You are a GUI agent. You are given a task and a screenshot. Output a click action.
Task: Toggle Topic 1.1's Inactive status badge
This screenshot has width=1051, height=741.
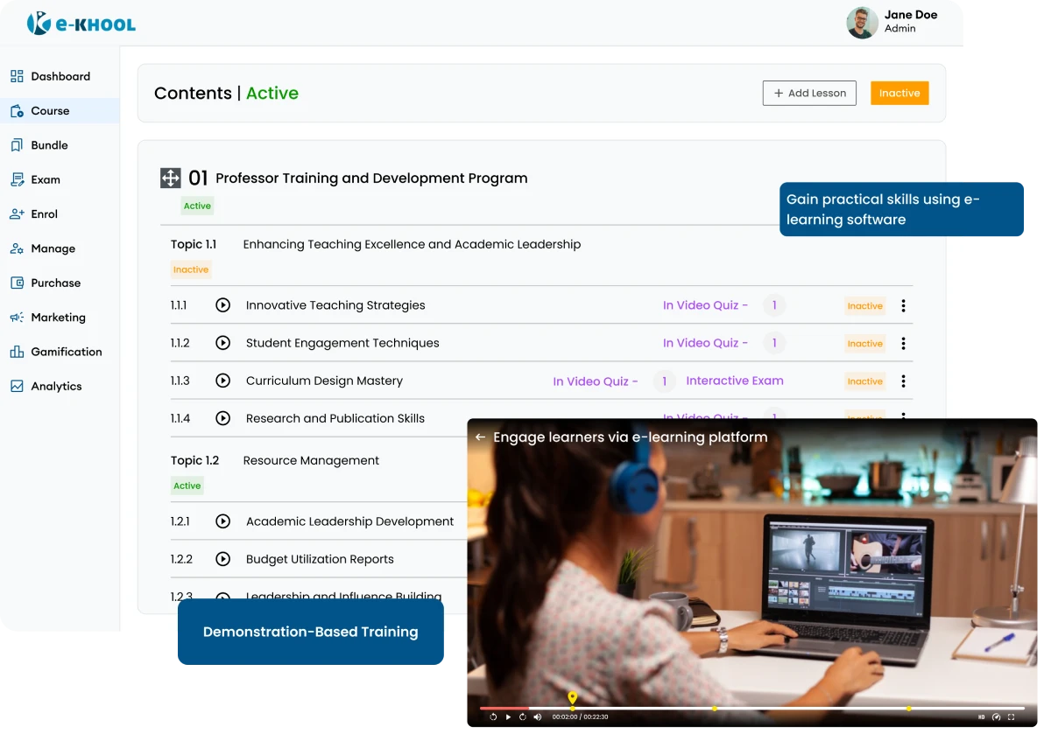(191, 269)
